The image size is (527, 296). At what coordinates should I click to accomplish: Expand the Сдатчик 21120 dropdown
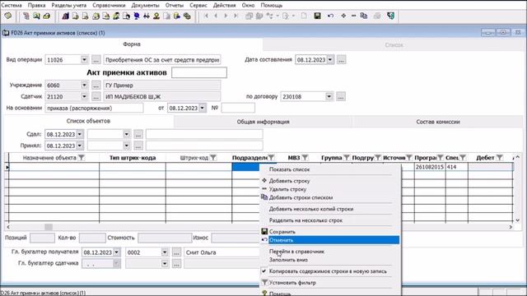84,97
